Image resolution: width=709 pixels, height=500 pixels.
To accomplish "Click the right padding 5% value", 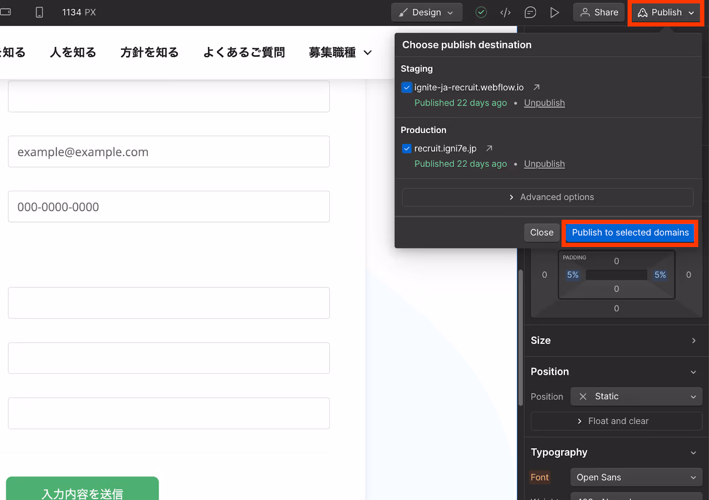I will coord(660,275).
